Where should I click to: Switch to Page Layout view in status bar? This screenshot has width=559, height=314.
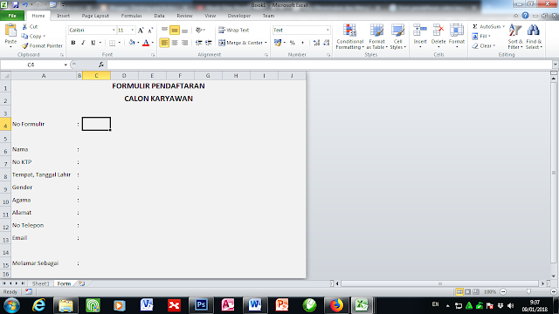pyautogui.click(x=468, y=292)
